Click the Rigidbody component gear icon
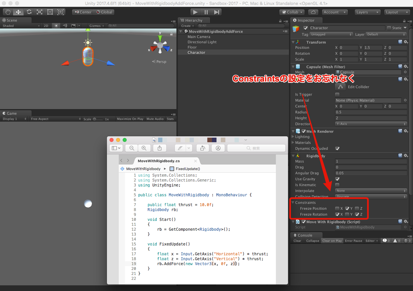413x291 pixels. pyautogui.click(x=406, y=156)
